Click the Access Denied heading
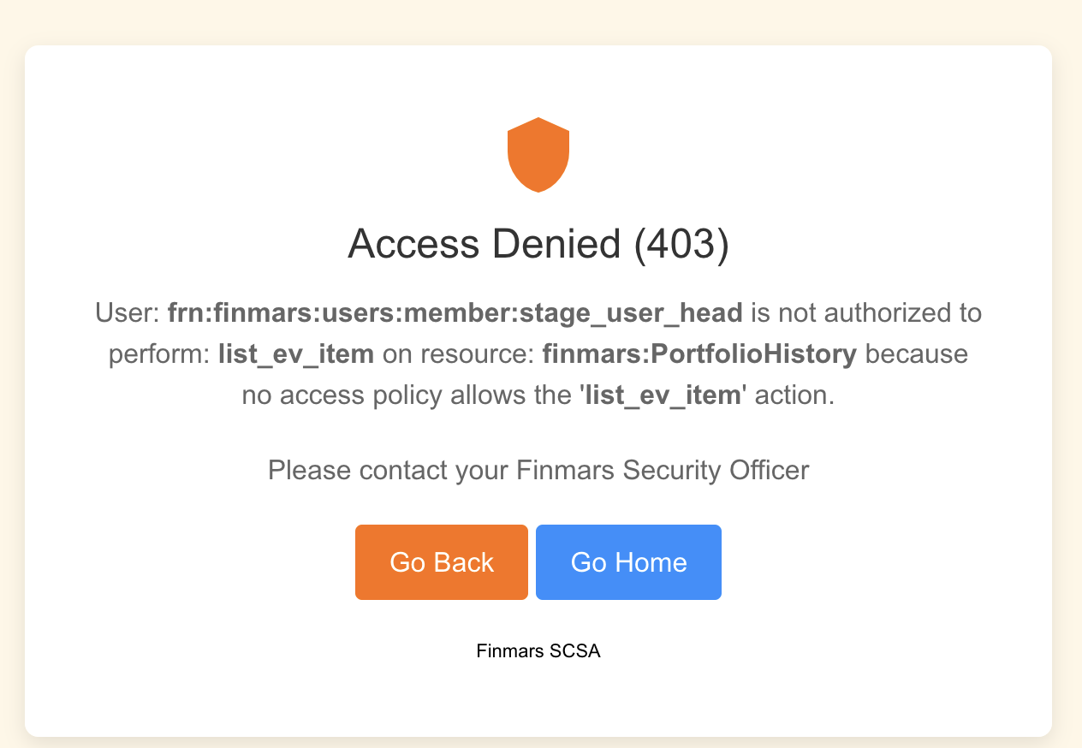Screen dimensions: 1082x748 click(484, 245)
